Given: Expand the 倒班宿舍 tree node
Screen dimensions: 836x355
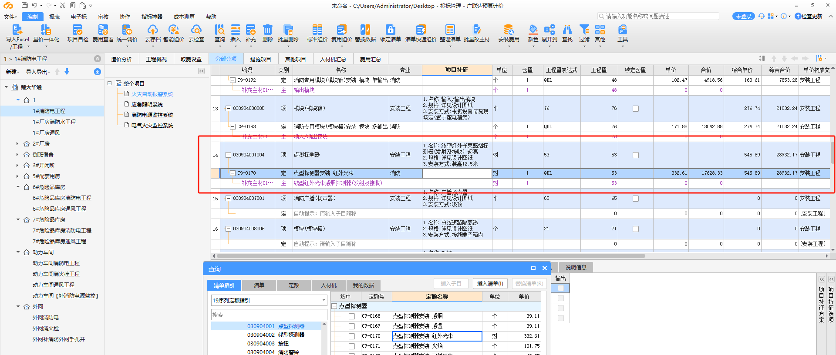Looking at the screenshot, I should pos(17,154).
